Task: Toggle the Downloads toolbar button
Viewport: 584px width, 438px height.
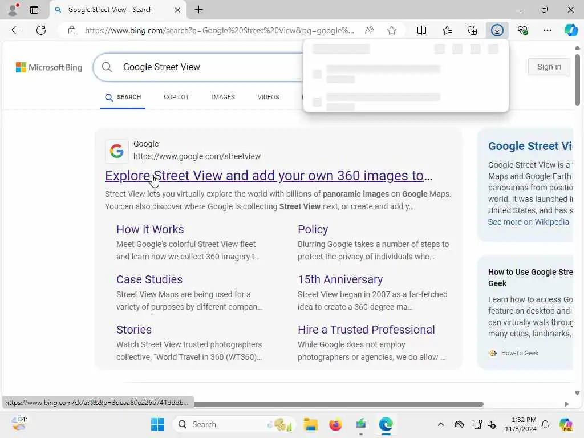Action: coord(497,30)
